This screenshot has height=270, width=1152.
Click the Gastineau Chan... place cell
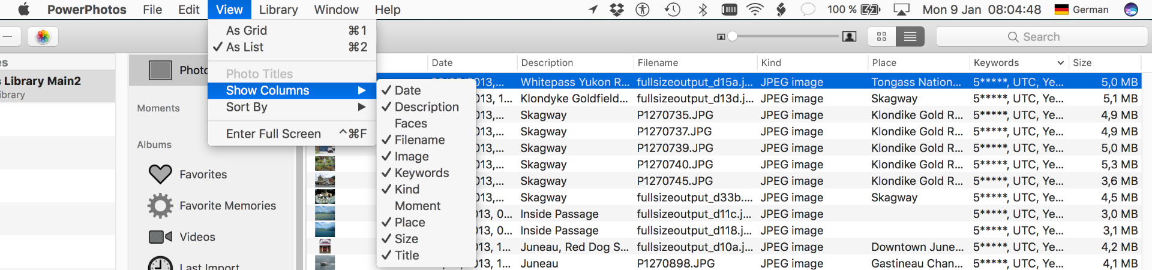point(917,263)
